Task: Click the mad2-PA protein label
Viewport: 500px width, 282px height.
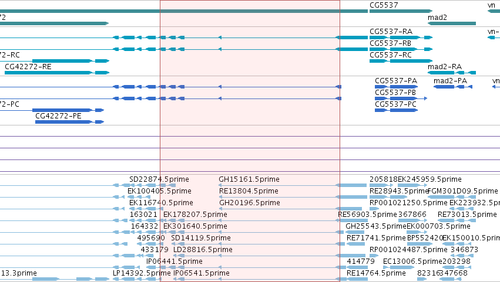Action: (450, 81)
